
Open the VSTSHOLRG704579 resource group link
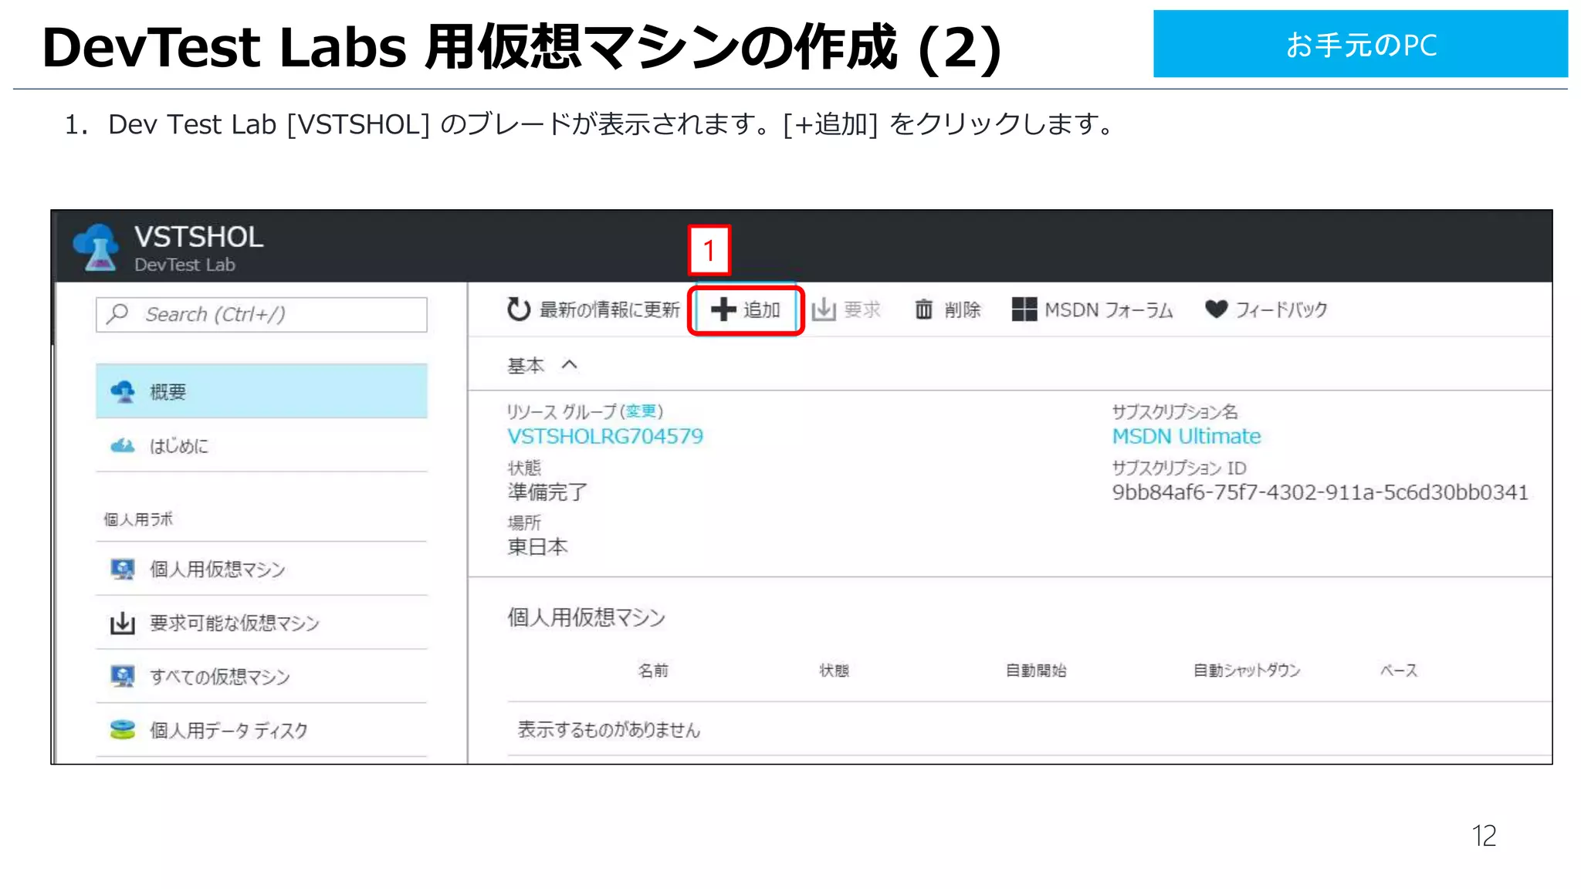605,436
